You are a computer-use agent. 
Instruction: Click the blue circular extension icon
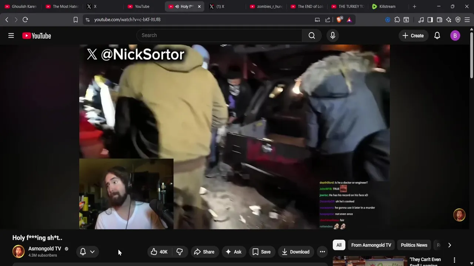(x=388, y=20)
